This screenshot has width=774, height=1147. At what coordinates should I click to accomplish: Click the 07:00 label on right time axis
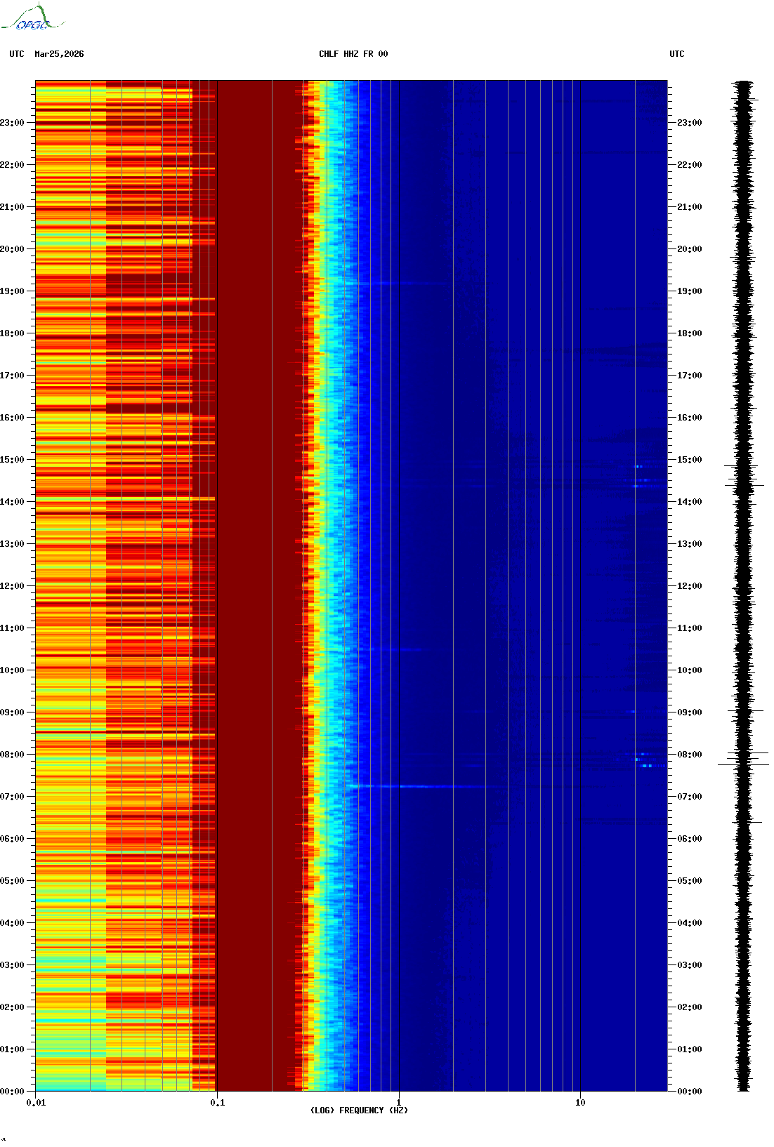pos(689,797)
